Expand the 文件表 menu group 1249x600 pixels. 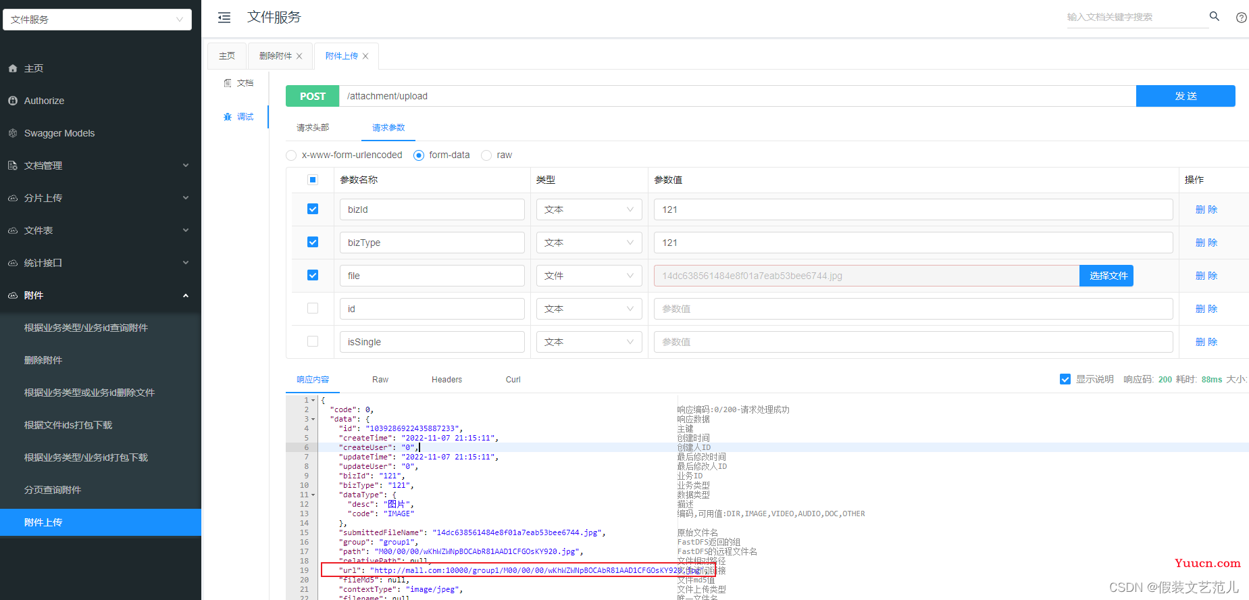[101, 230]
